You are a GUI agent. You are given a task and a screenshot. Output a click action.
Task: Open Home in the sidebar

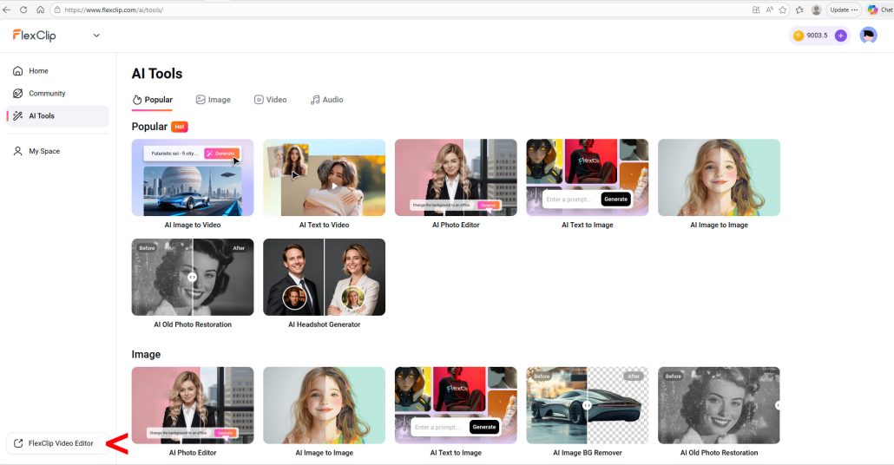[x=38, y=71]
